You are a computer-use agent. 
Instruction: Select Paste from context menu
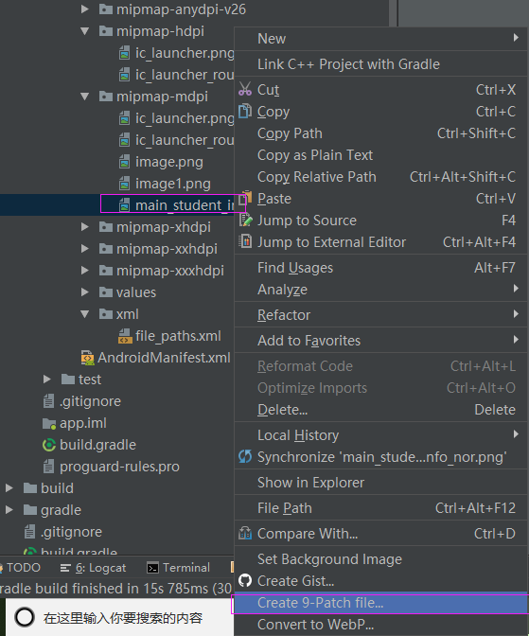pyautogui.click(x=380, y=199)
